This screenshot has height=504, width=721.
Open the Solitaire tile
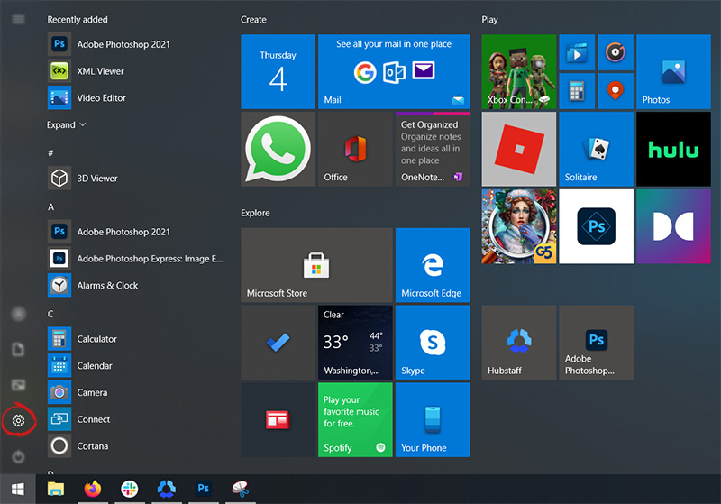click(x=597, y=149)
